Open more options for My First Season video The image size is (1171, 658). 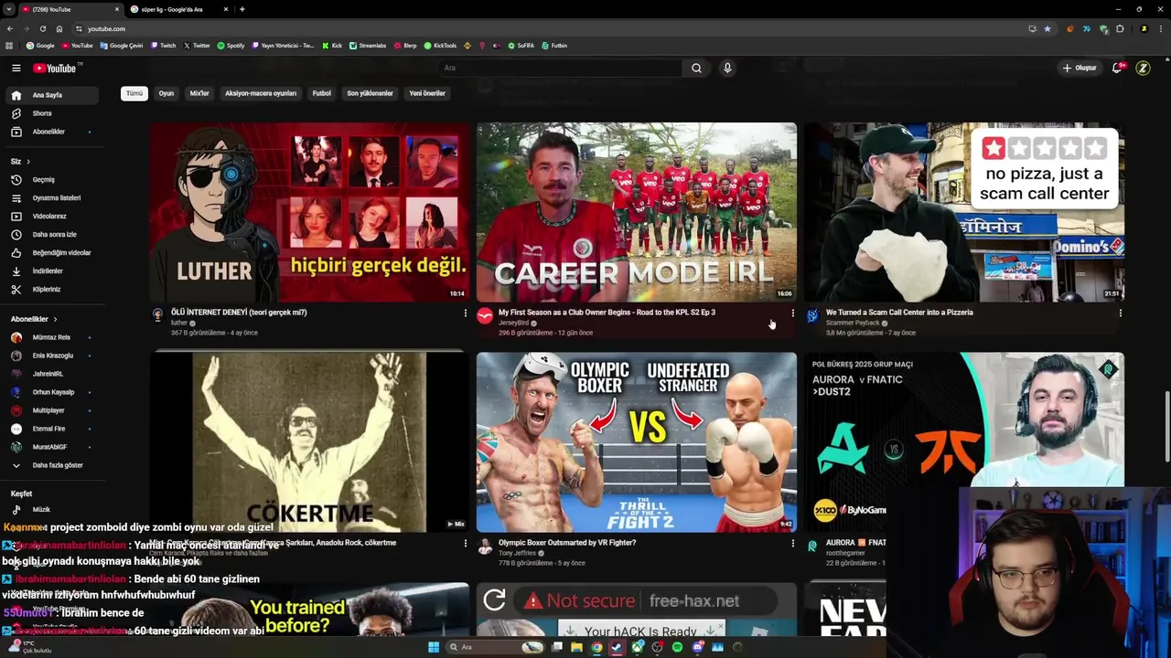point(792,313)
